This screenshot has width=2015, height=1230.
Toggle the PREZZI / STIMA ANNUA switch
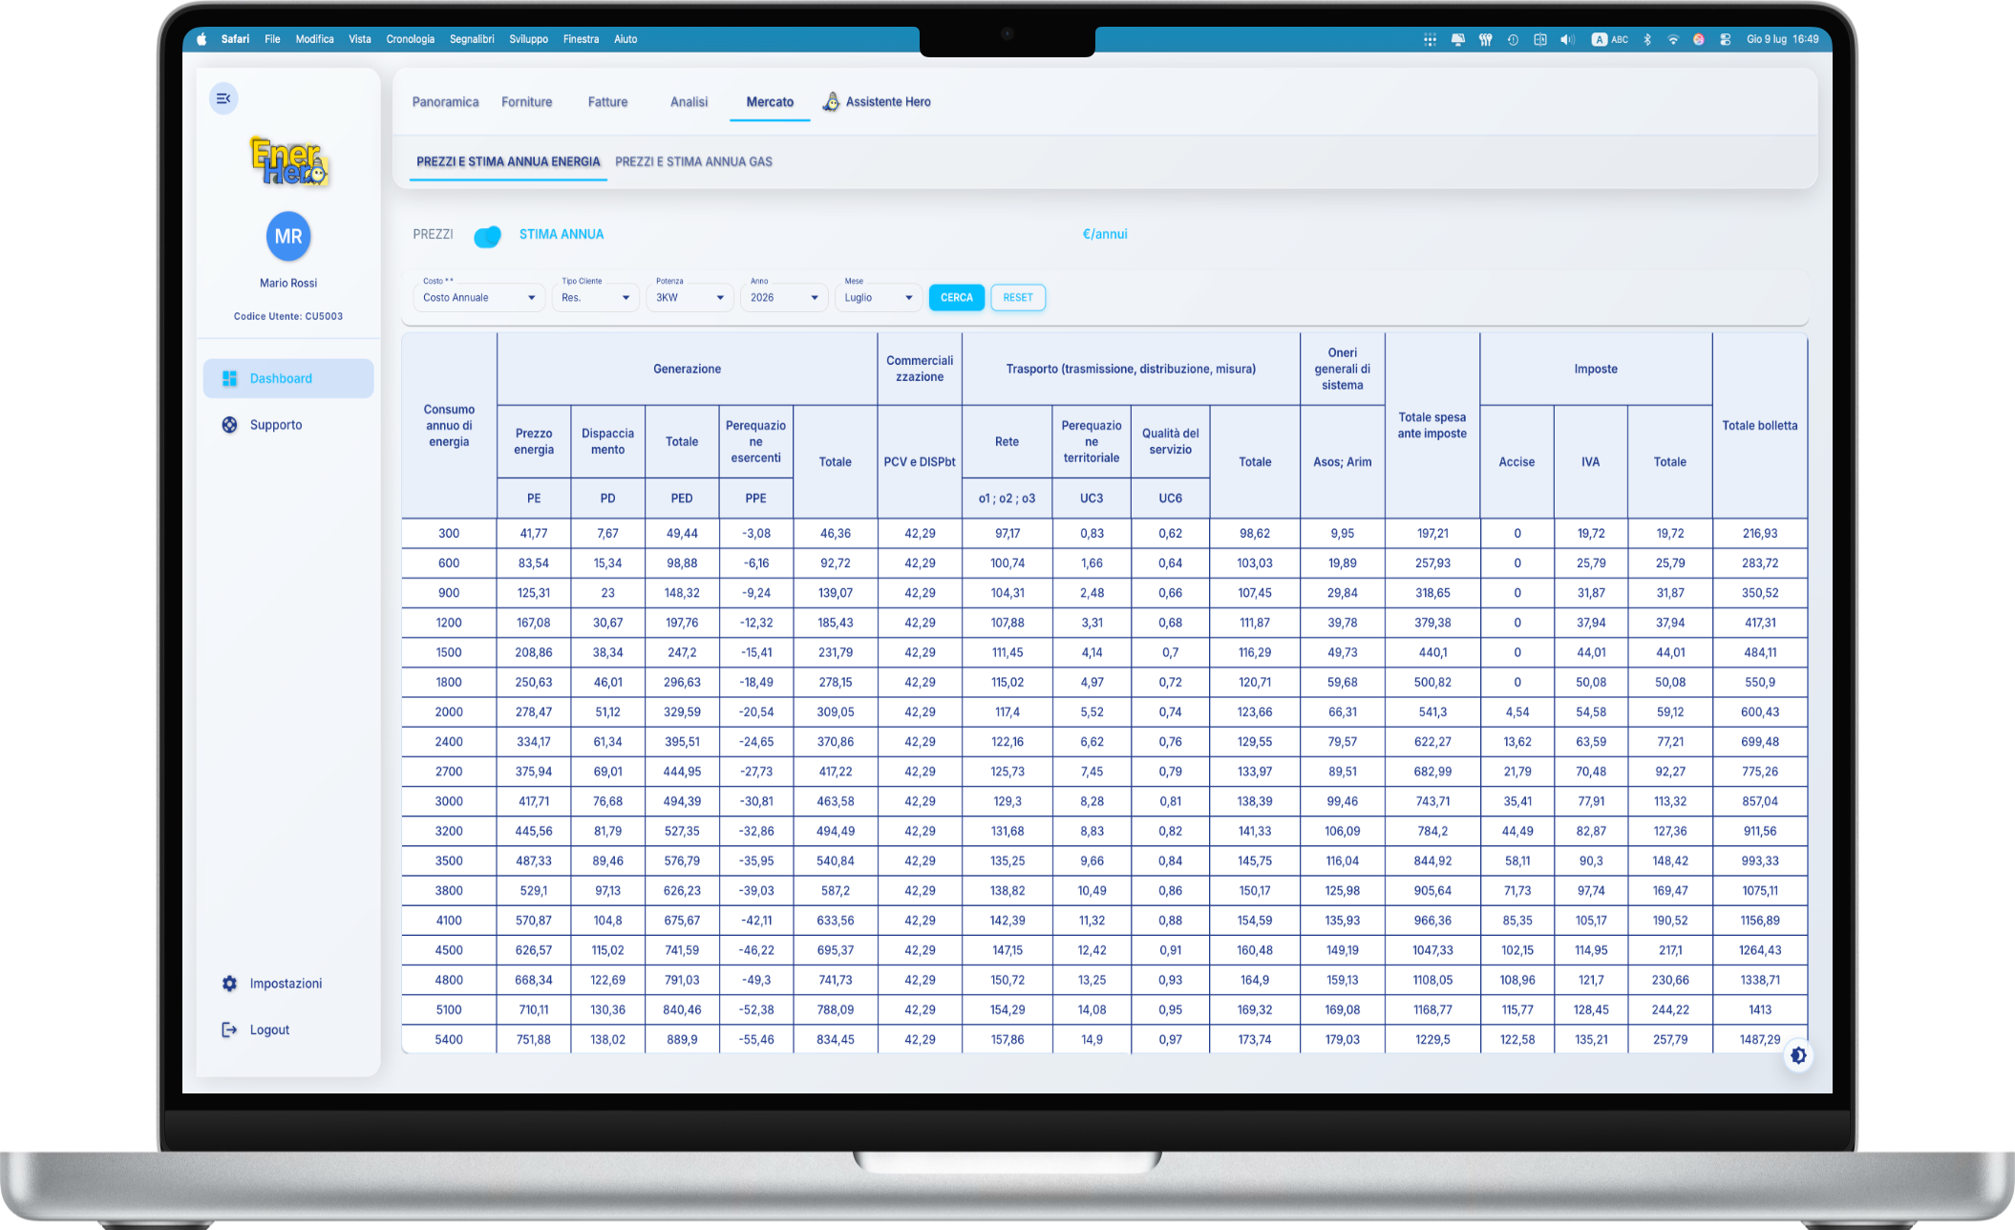[x=487, y=236]
